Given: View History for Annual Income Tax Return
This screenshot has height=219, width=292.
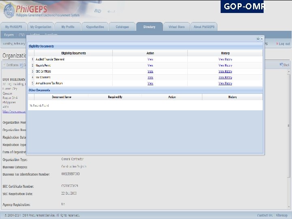Looking at the screenshot, I should pos(225,83).
